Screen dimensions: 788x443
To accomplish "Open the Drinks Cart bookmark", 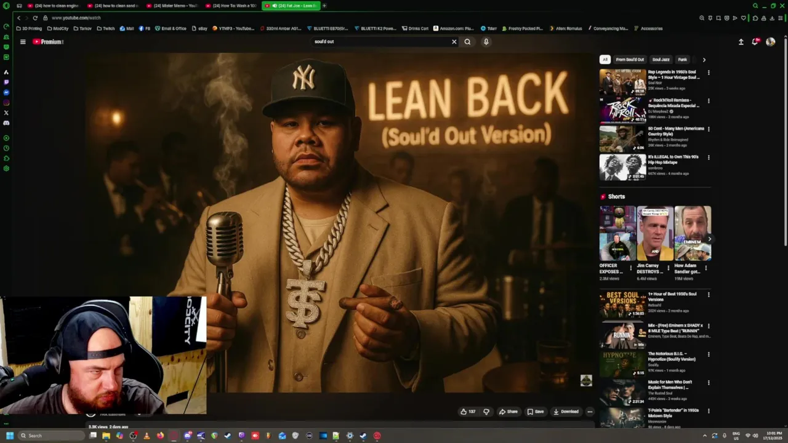I will pos(416,28).
